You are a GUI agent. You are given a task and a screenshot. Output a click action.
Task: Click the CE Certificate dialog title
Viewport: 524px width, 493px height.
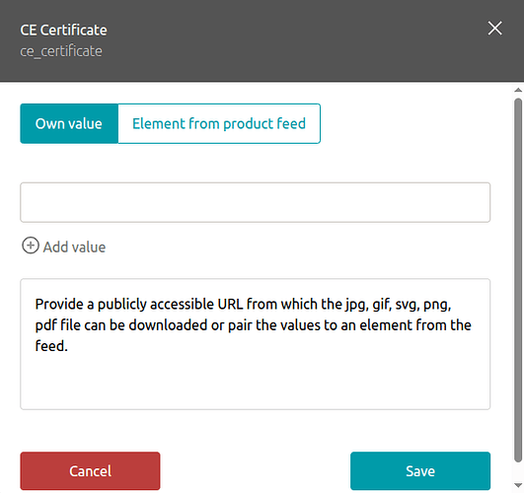[63, 30]
